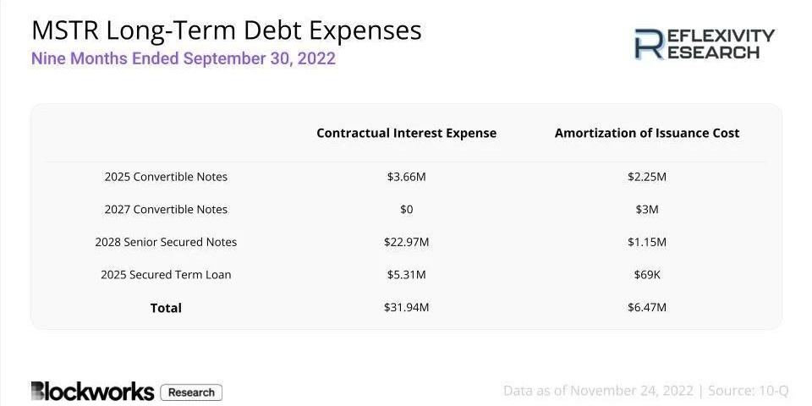The height and width of the screenshot is (406, 812).
Task: Click the Research badge next to Blockworks
Action: coord(192,392)
